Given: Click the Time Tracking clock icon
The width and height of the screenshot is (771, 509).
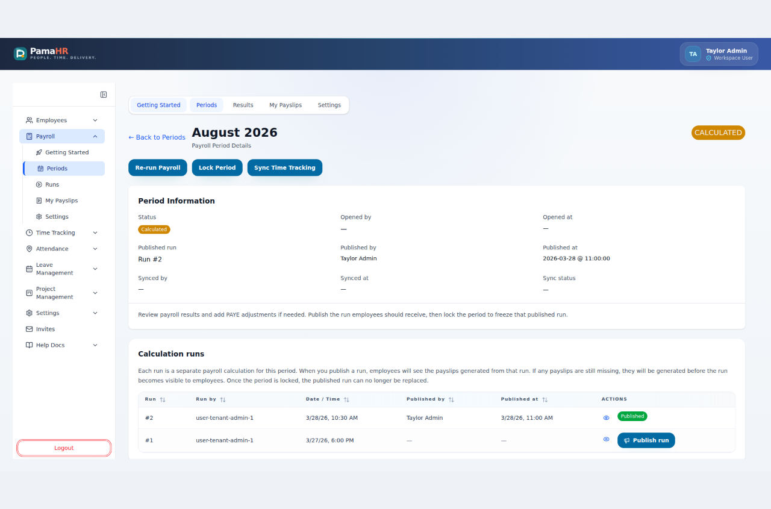Looking at the screenshot, I should (30, 233).
